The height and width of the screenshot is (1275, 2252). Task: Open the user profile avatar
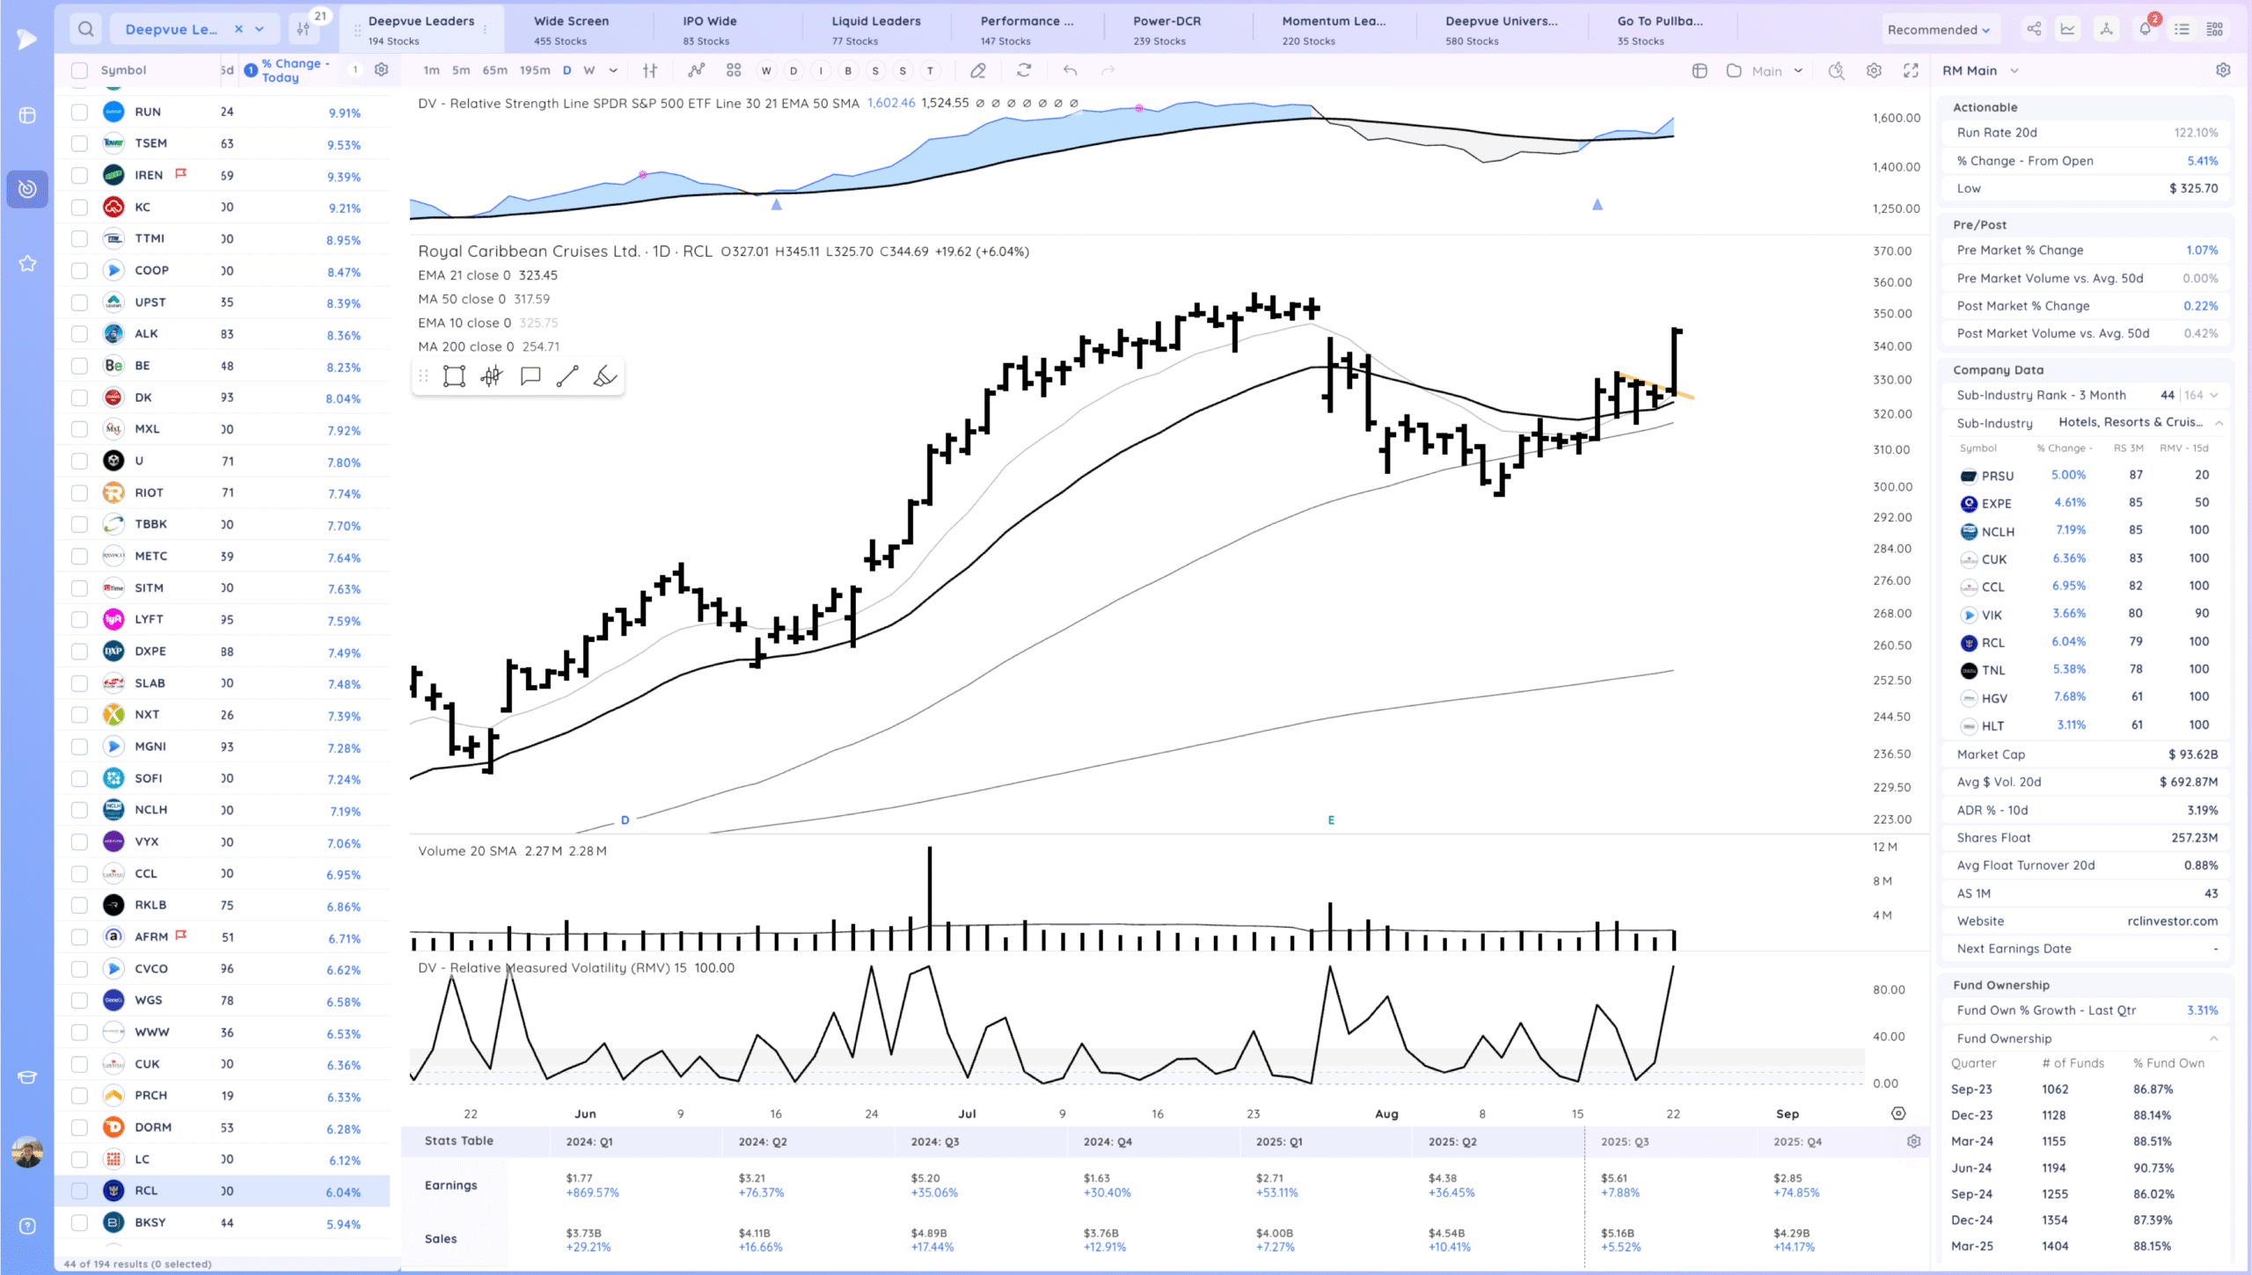point(27,1152)
